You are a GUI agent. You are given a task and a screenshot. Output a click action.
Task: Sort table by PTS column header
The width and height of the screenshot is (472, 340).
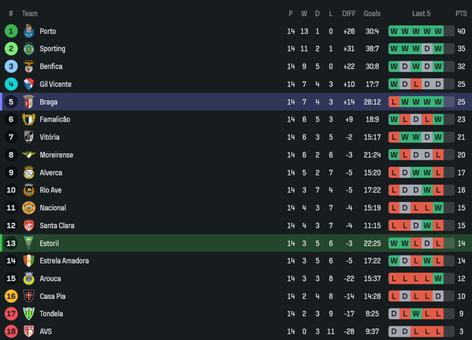coord(461,14)
